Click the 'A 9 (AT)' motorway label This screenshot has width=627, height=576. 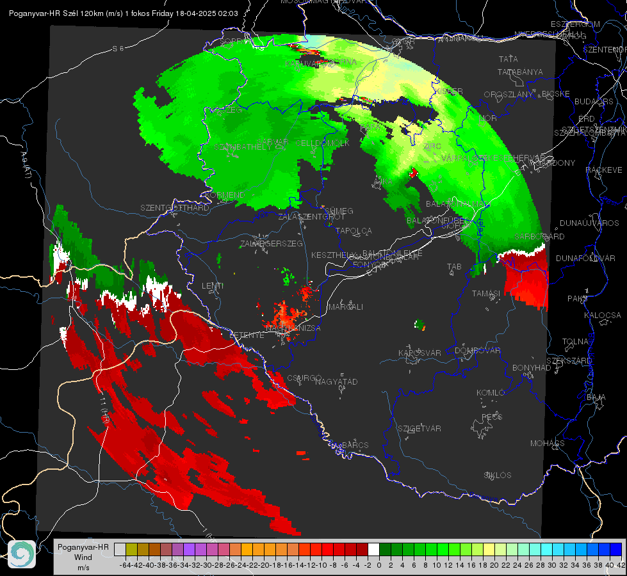(x=26, y=164)
